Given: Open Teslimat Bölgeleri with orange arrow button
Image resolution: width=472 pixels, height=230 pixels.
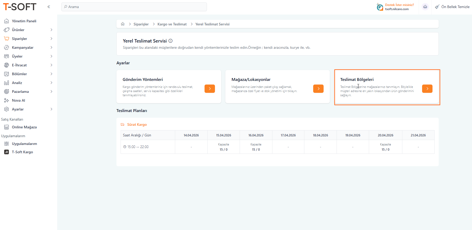Looking at the screenshot, I should (427, 89).
